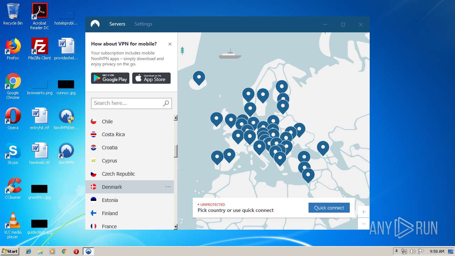Select Croatia from the country list

[x=129, y=148]
